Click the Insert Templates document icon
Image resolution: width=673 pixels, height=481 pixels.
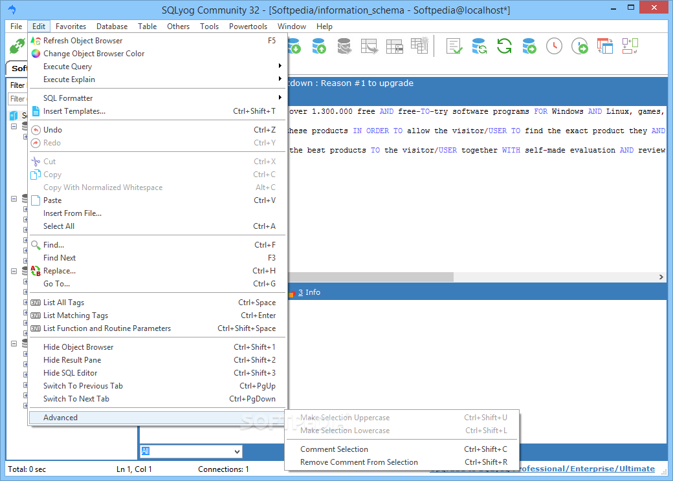(36, 111)
